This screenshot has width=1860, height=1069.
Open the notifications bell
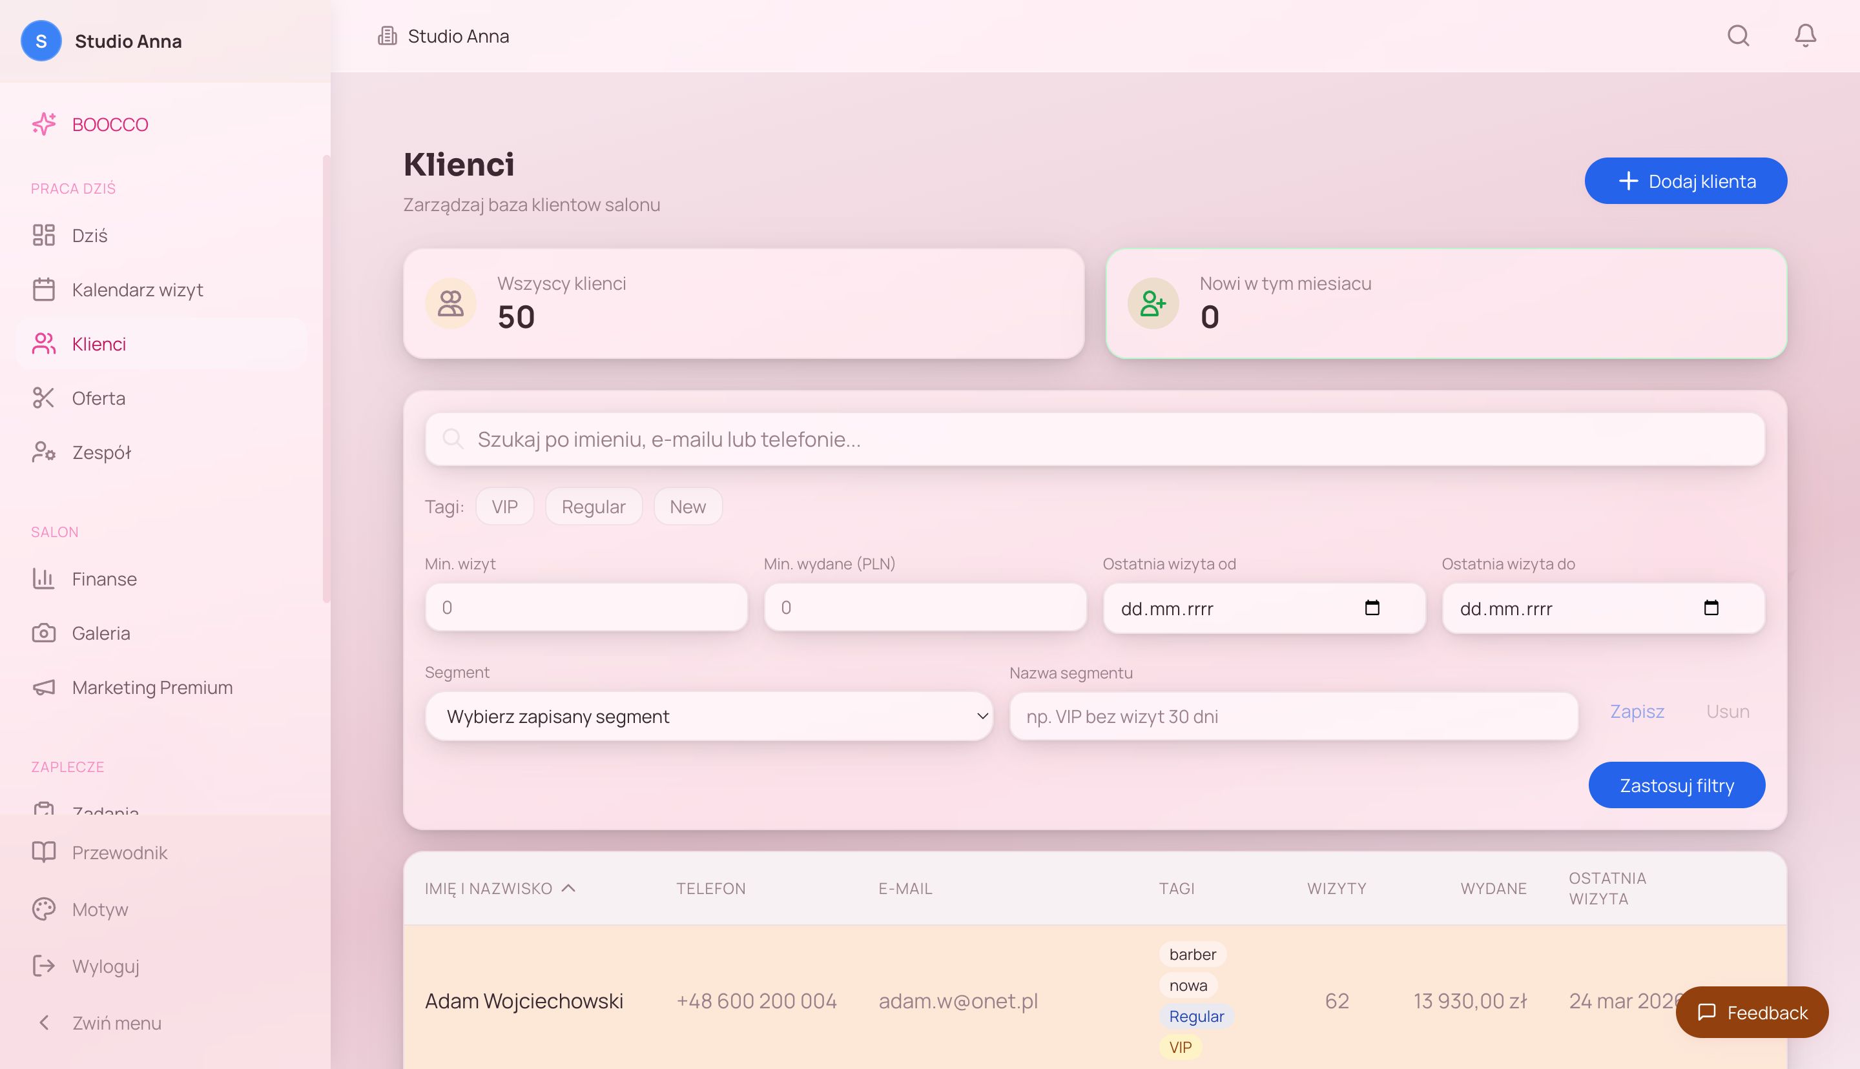[1805, 36]
